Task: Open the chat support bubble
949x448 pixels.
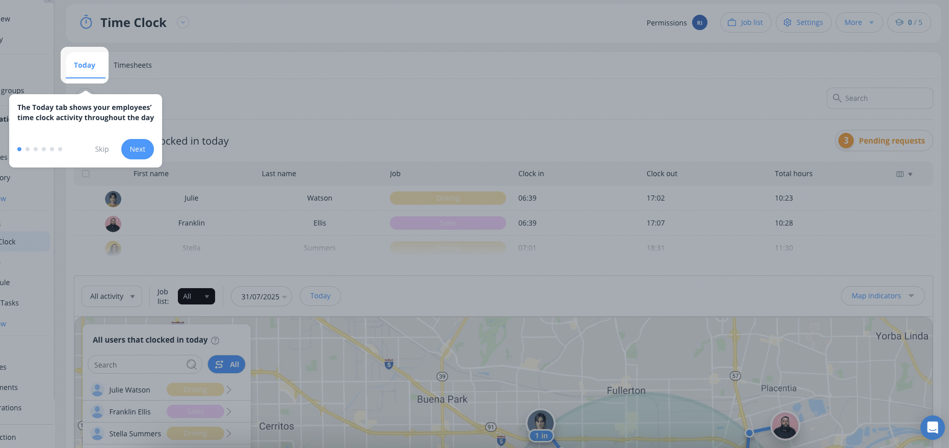Action: (x=932, y=428)
